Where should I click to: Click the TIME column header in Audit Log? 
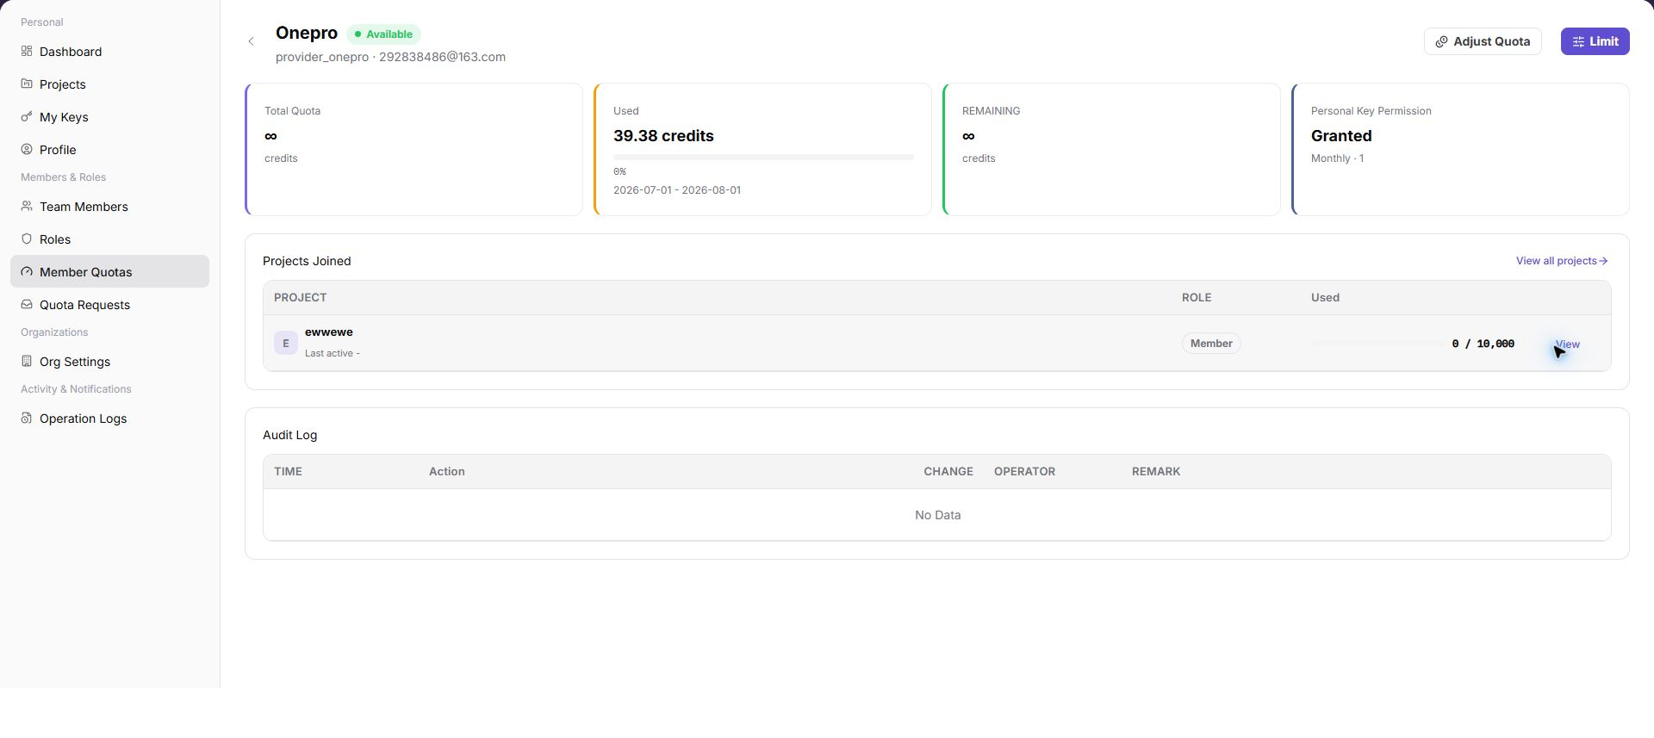pos(288,472)
